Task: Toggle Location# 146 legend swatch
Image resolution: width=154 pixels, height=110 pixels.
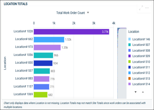Action: (129, 39)
